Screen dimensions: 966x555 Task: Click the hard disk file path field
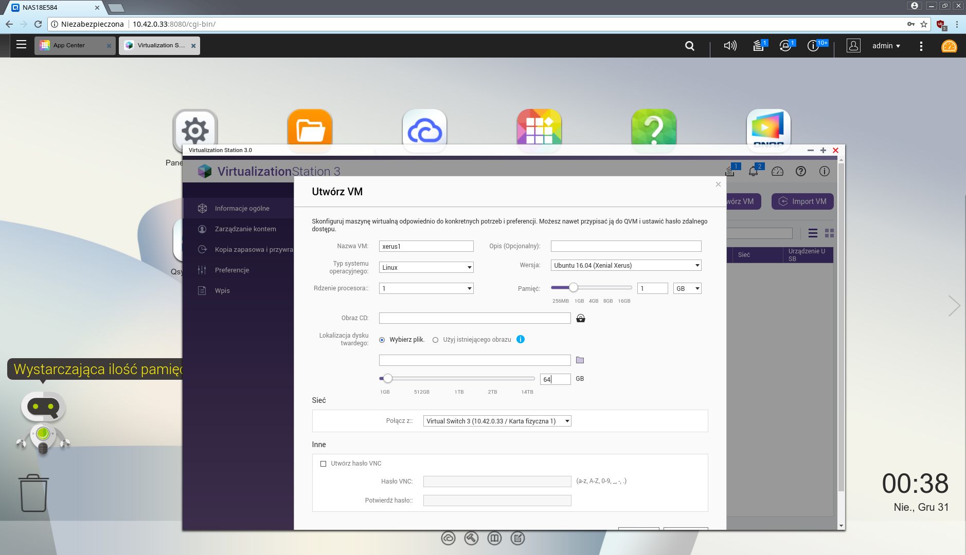click(x=475, y=360)
